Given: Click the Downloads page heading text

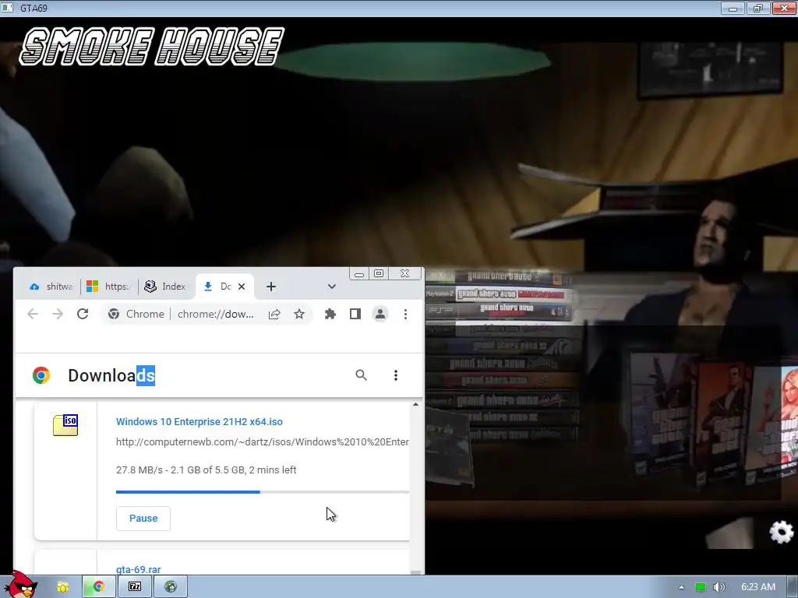Looking at the screenshot, I should (111, 375).
